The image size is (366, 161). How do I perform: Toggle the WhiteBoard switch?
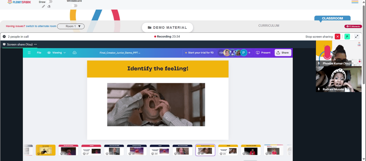[x=74, y=5]
